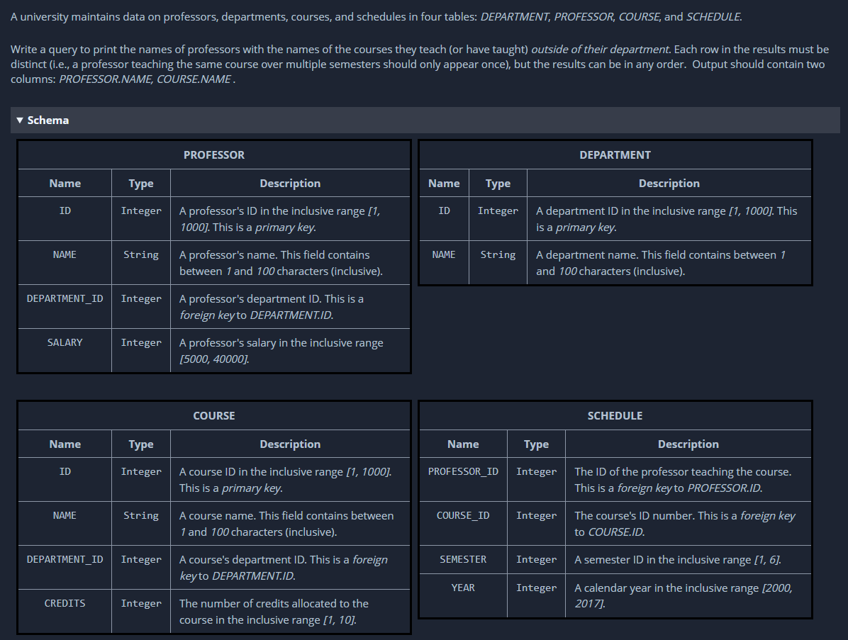Click DEPARTMENT_ID field in PROFESSOR table
The height and width of the screenshot is (640, 848).
click(x=65, y=298)
